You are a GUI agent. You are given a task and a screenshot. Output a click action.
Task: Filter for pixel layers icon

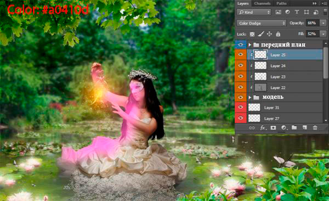tap(278, 12)
